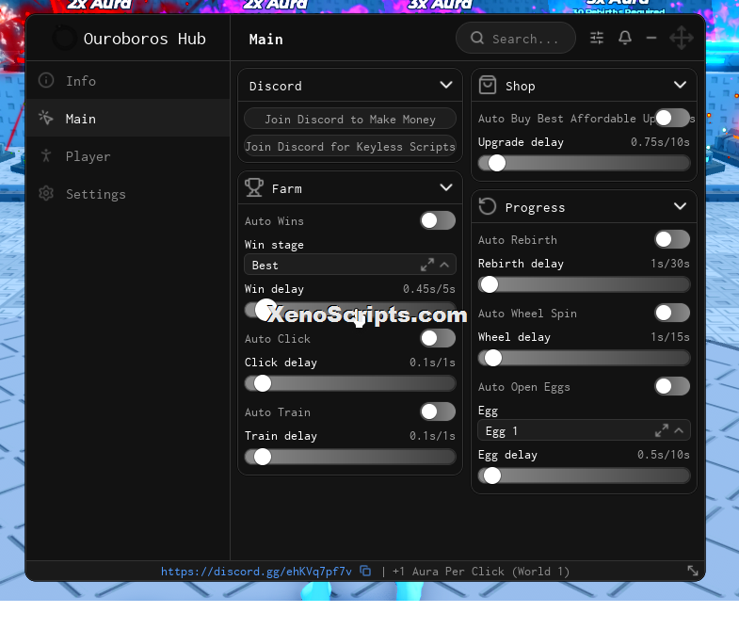The image size is (739, 629).
Task: Toggle Auto Open Eggs on
Action: [671, 387]
